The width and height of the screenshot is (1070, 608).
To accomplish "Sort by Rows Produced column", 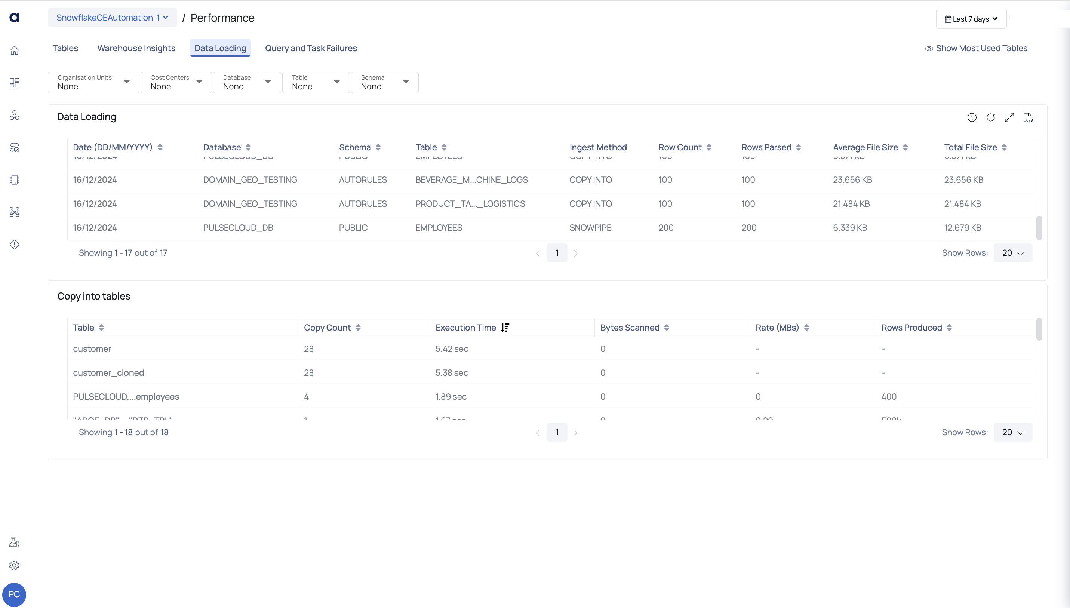I will coord(949,328).
